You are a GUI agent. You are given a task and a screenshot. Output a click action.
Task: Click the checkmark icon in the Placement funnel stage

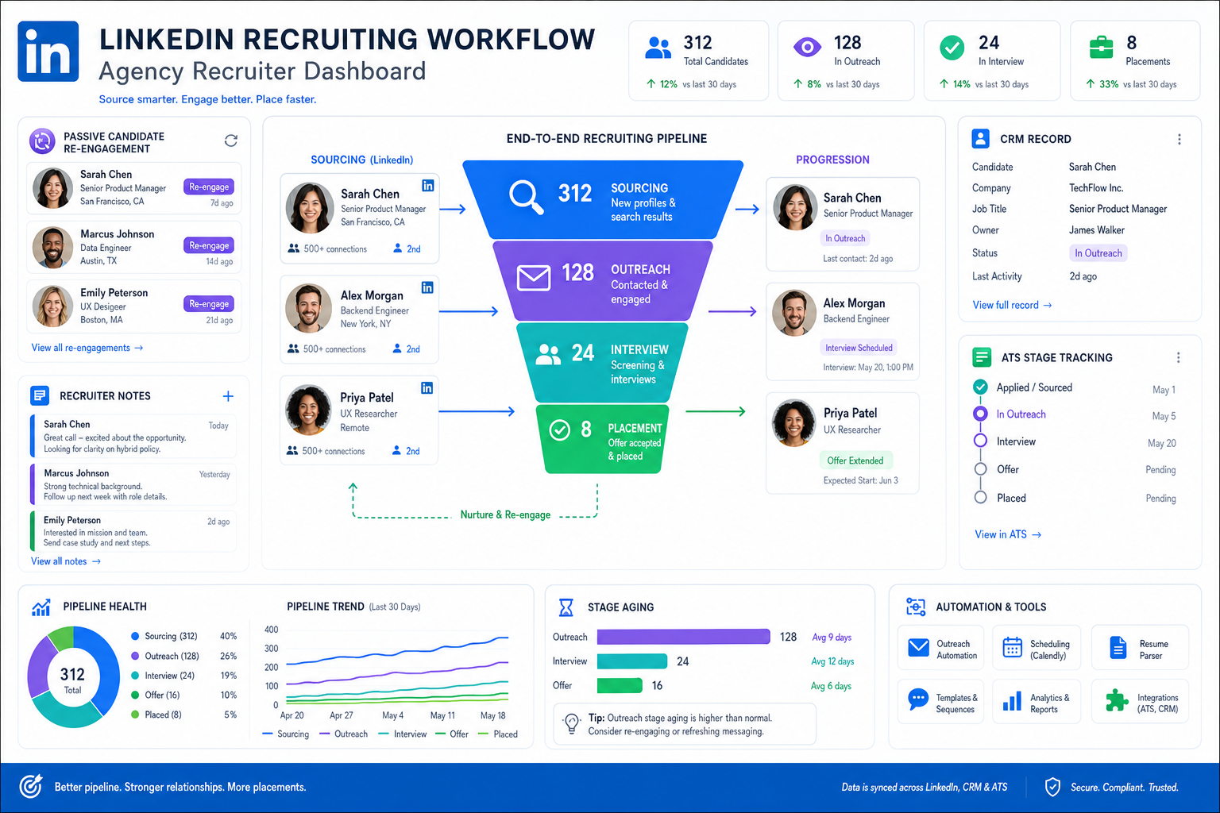560,430
